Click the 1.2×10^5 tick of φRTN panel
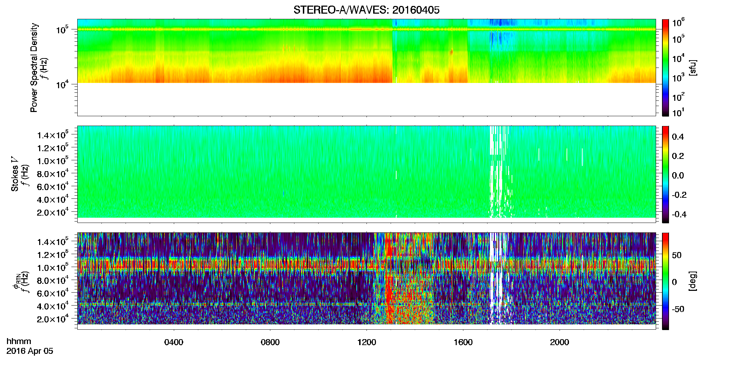The image size is (733, 378). 52,255
